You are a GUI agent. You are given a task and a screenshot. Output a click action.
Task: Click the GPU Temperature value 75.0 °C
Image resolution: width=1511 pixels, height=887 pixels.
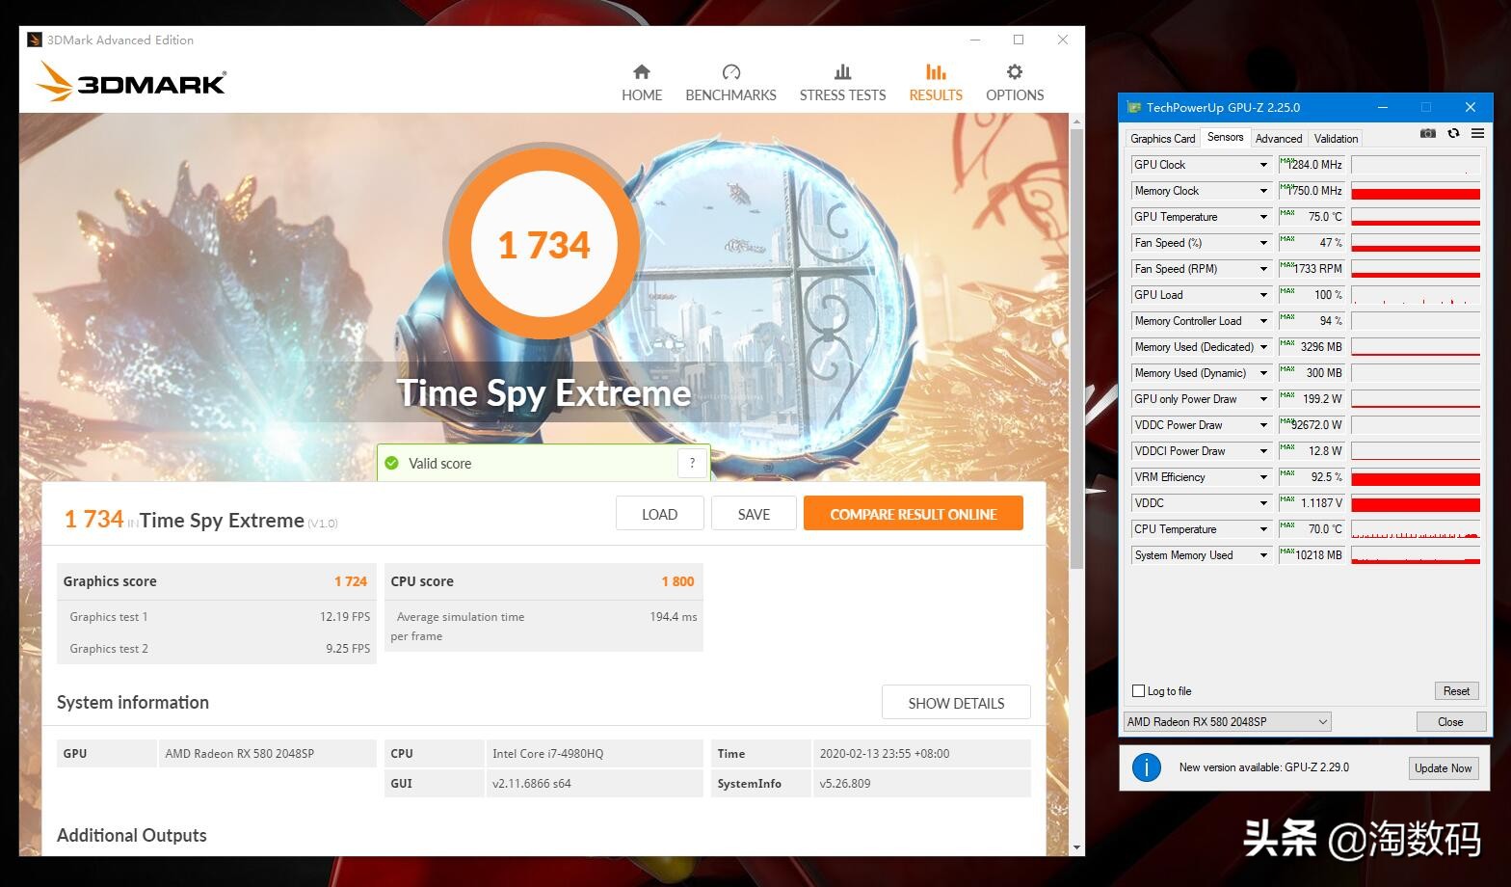[1312, 217]
